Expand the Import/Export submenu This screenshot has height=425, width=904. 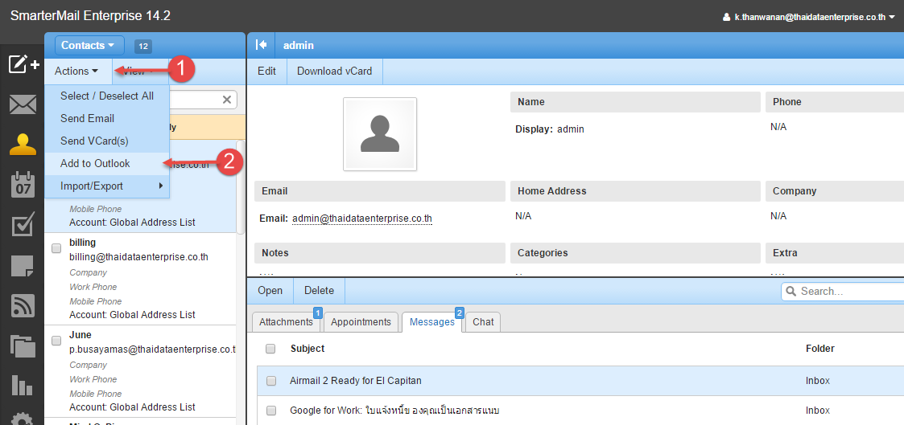pos(106,186)
